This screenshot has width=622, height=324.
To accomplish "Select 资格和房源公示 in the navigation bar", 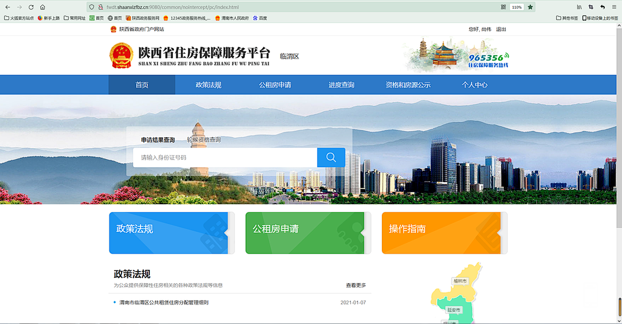I will click(408, 85).
